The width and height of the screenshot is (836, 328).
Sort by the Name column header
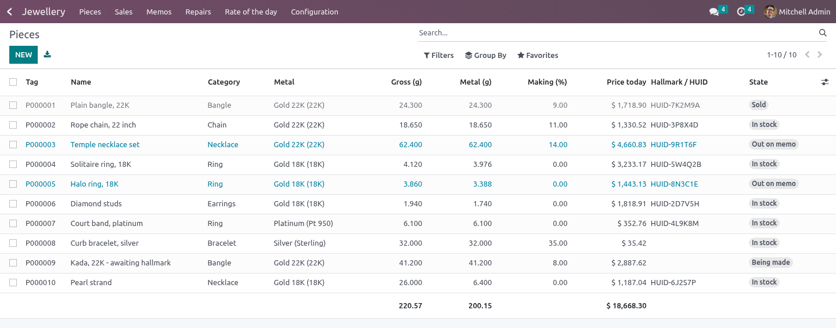81,82
